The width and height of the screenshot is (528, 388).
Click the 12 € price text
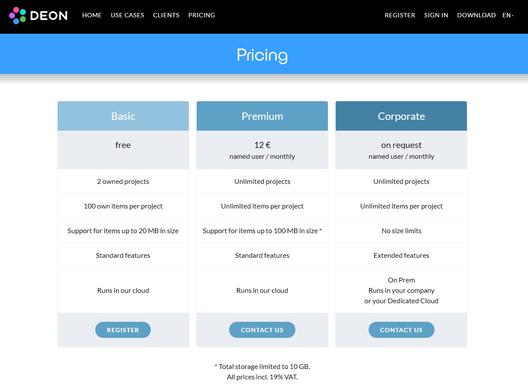click(262, 145)
